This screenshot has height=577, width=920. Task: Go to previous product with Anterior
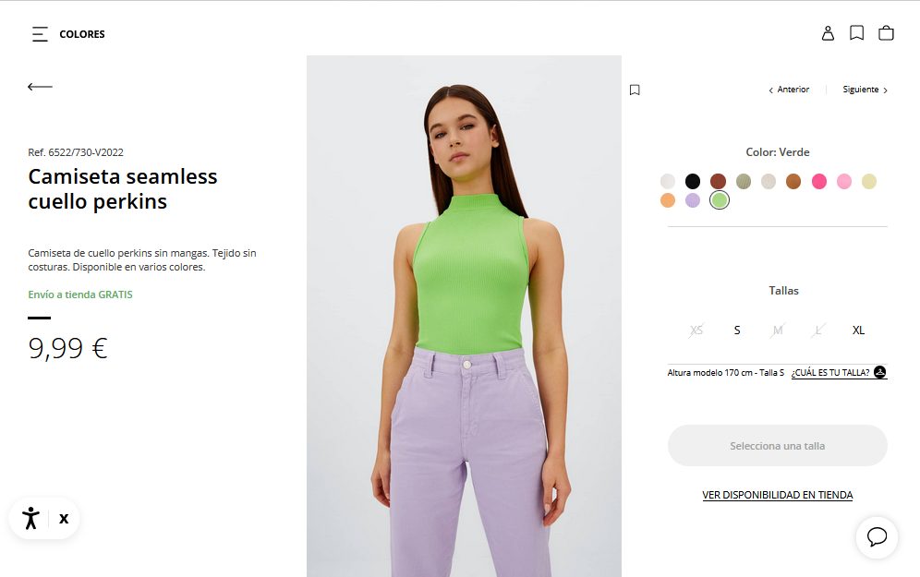click(789, 90)
